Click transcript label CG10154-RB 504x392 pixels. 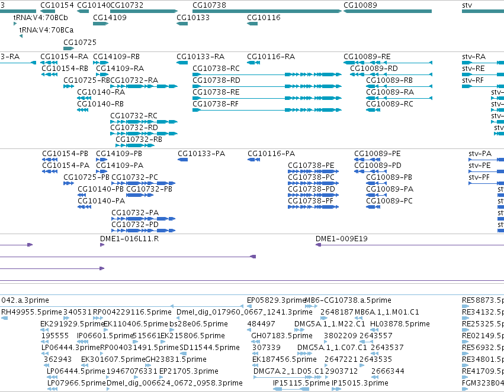tap(65, 69)
